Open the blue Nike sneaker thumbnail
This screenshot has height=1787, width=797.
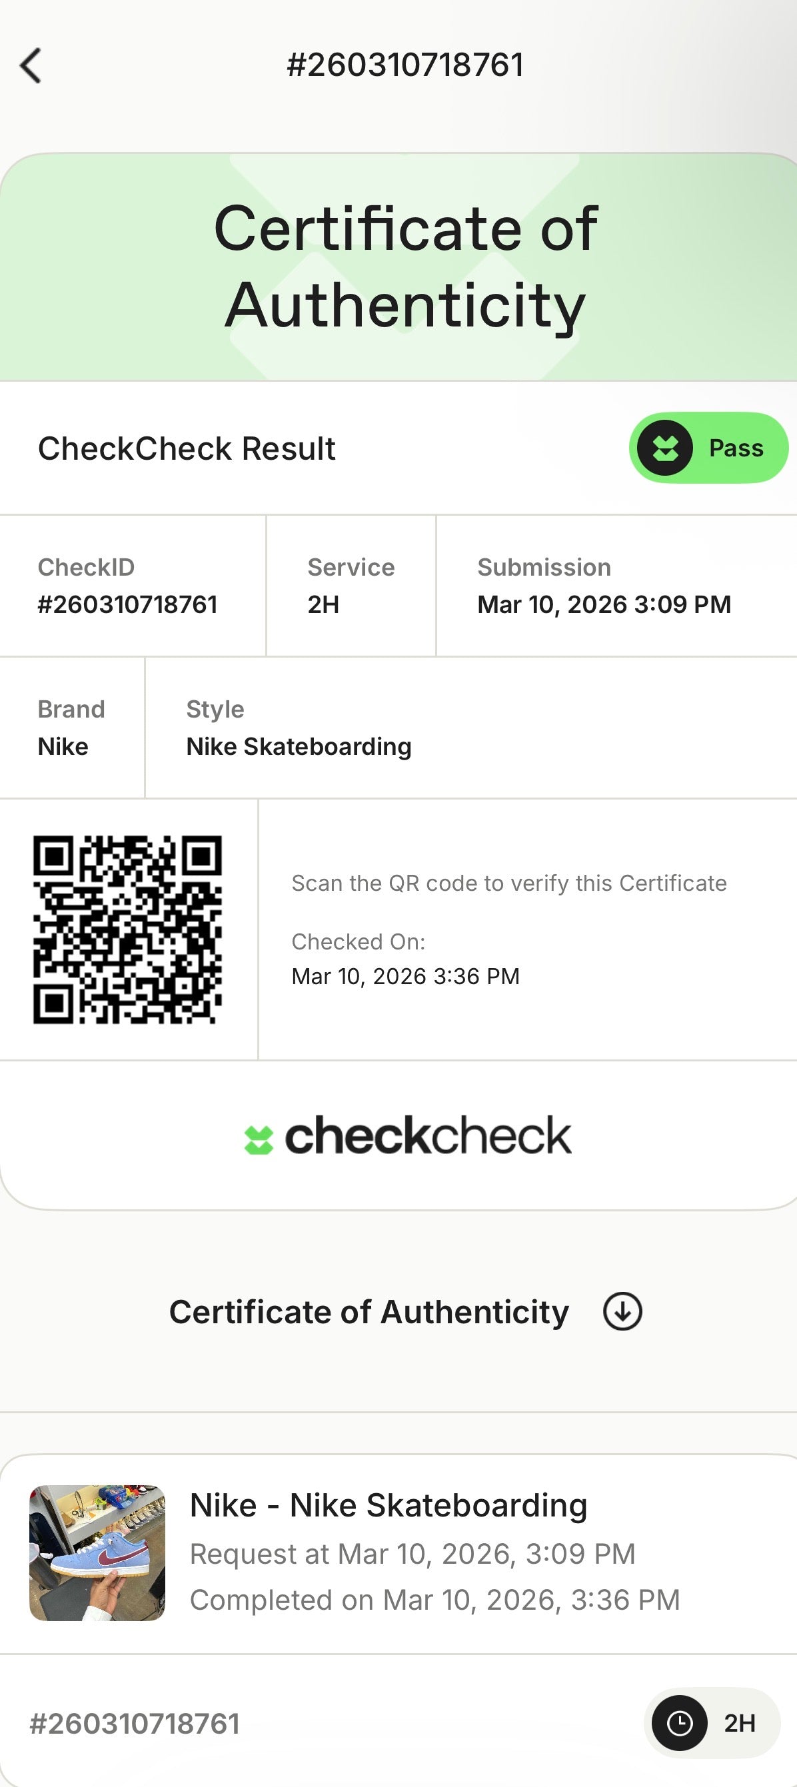click(x=97, y=1552)
